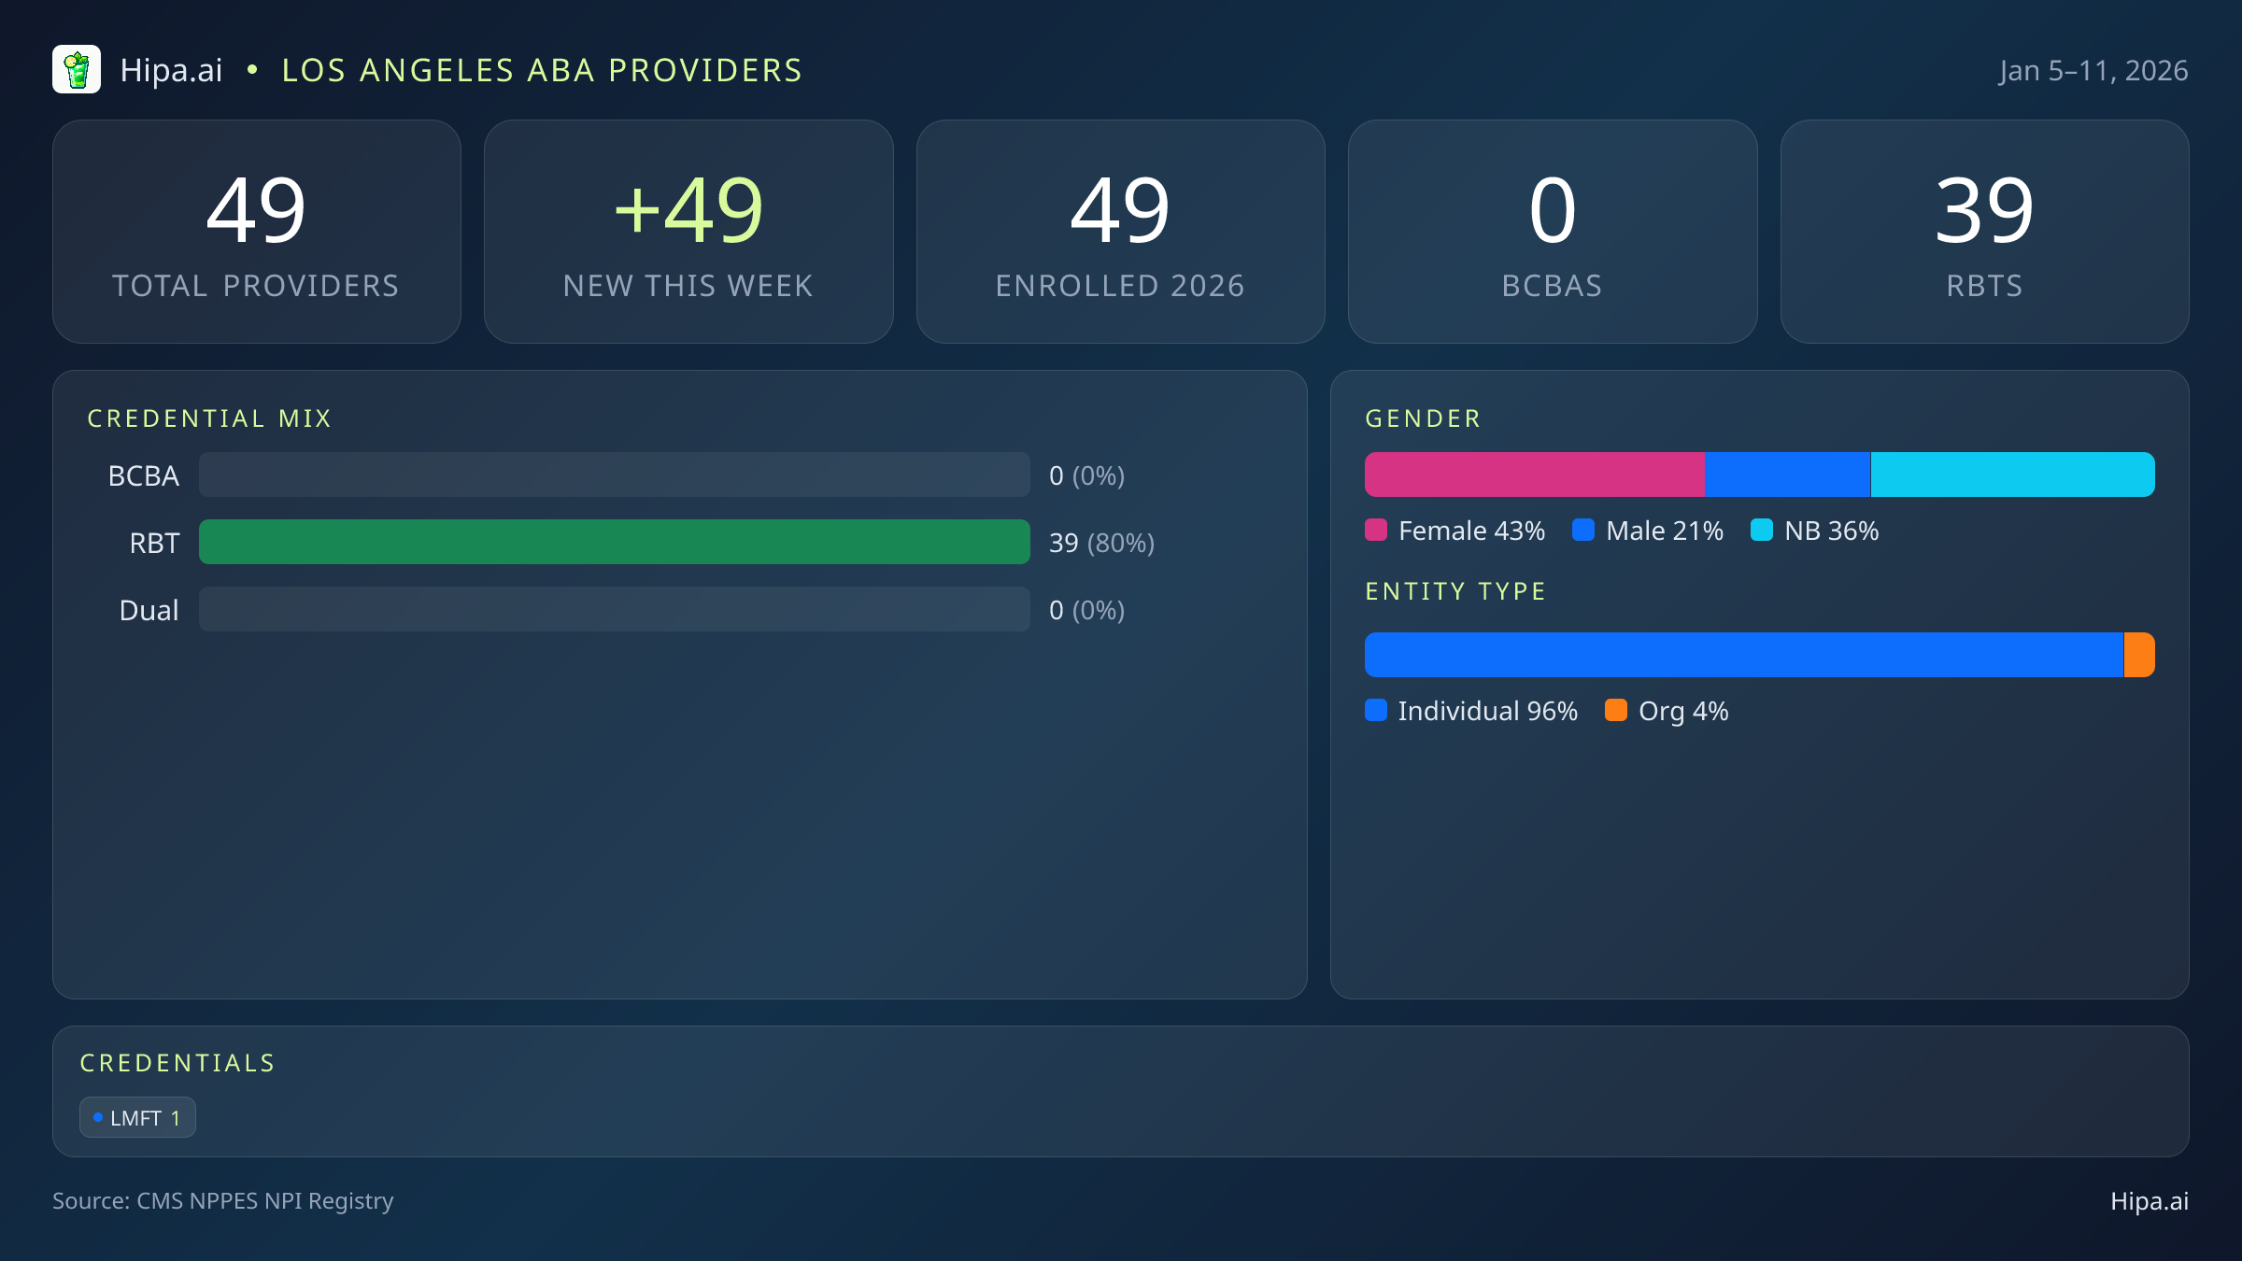This screenshot has width=2242, height=1261.
Task: Expand the GENDER section header
Action: [x=1423, y=418]
